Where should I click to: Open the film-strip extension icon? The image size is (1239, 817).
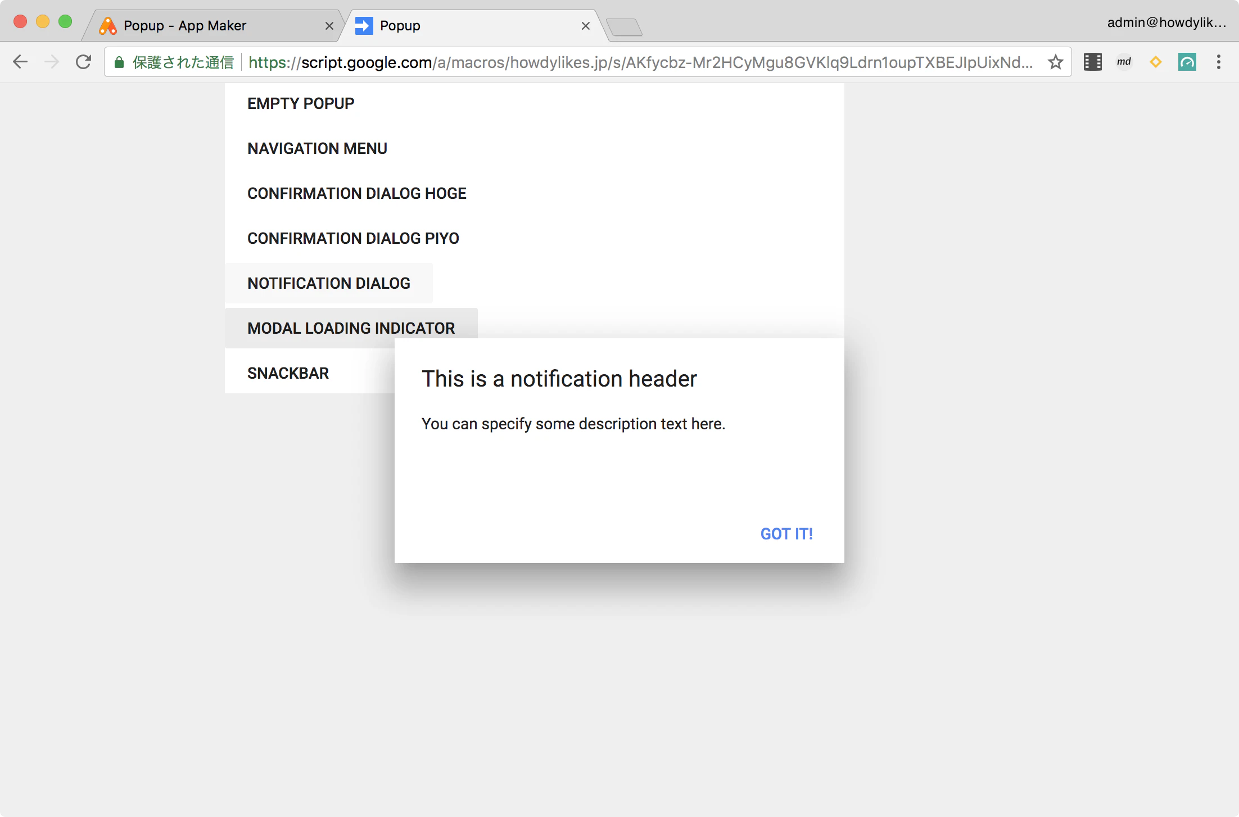[1092, 62]
